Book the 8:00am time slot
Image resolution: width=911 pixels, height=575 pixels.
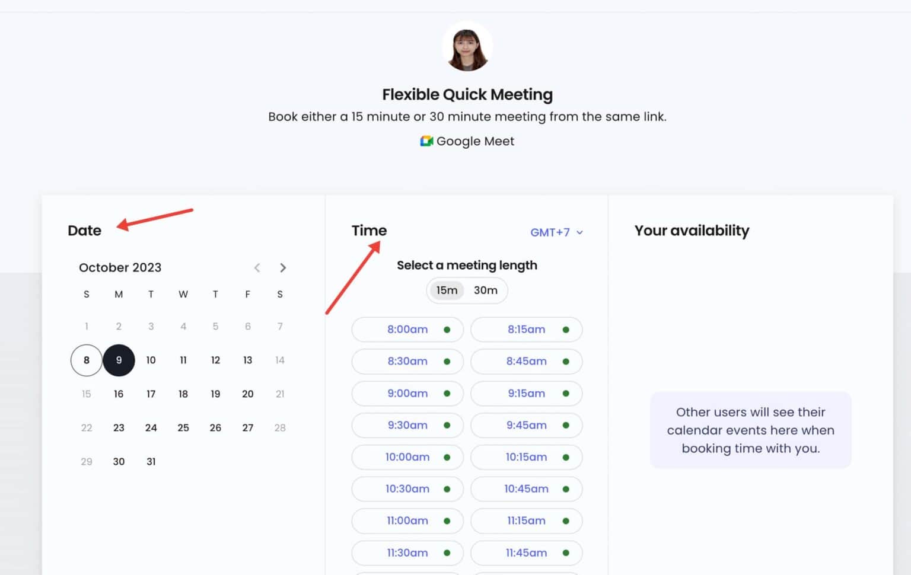pos(407,330)
